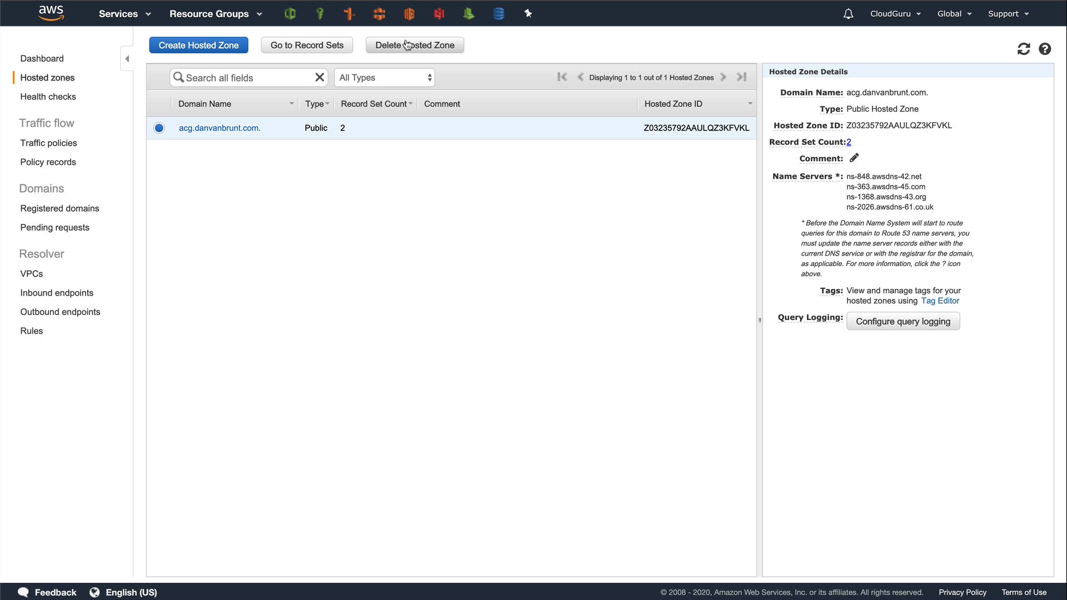
Task: Expand the Services menu
Action: 124,14
